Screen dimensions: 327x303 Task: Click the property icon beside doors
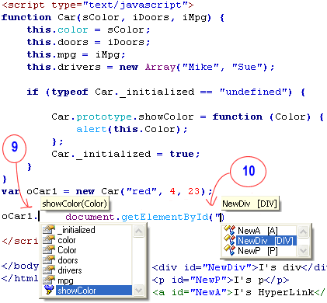tap(49, 260)
